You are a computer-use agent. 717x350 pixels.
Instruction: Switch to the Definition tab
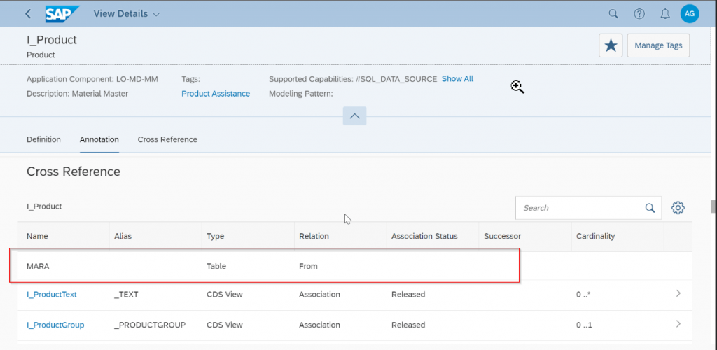coord(43,139)
